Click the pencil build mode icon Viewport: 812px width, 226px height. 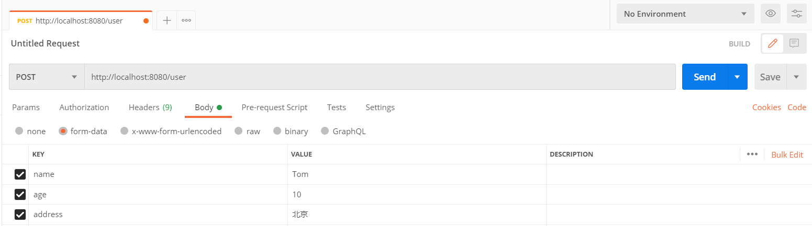772,44
